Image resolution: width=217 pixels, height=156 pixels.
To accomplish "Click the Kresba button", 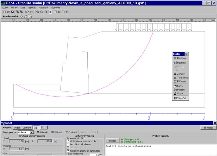I will tap(208, 128).
